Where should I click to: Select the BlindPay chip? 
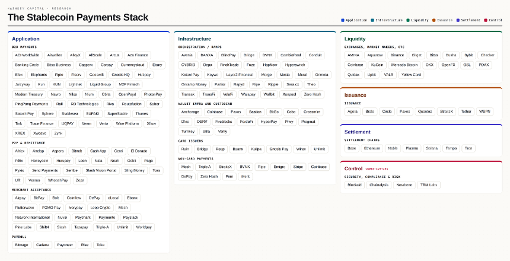(228, 55)
